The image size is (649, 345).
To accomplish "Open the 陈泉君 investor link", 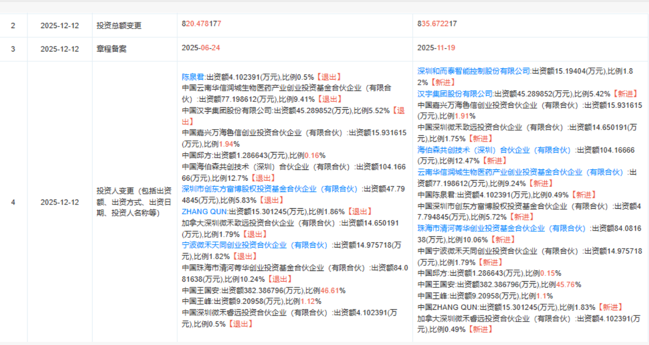I will (193, 77).
